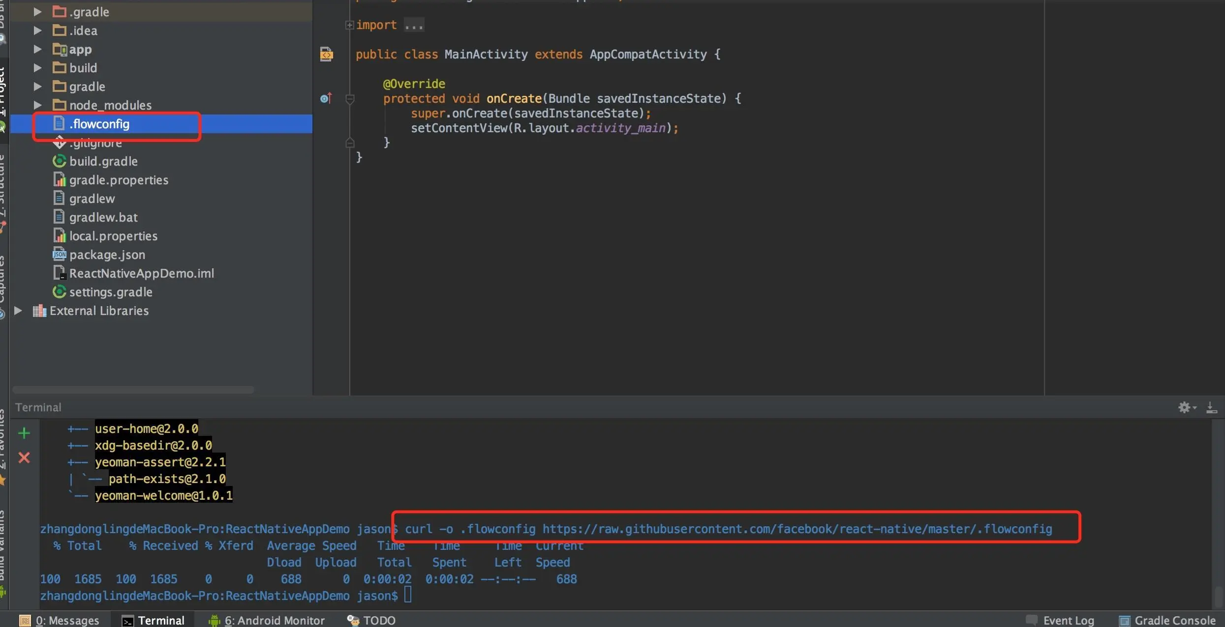
Task: Unfold the collapsed import block
Action: 349,25
